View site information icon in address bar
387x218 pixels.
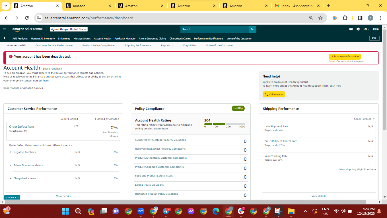39,18
